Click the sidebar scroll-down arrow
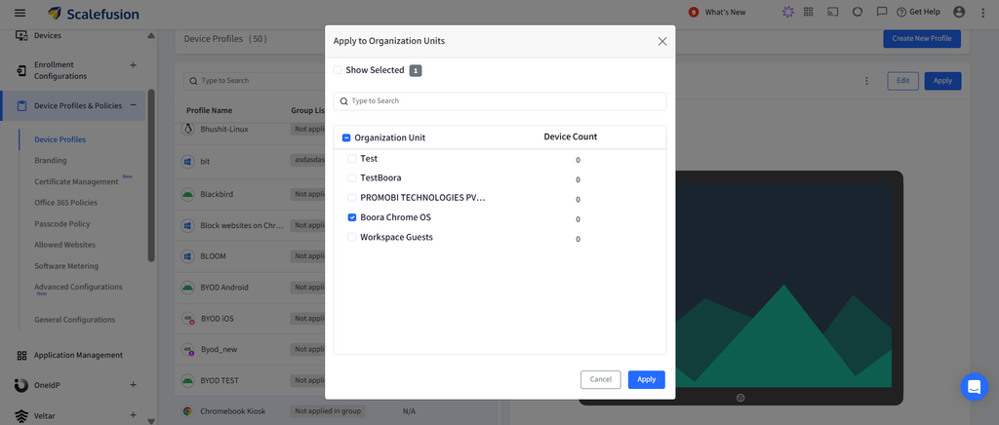 (151, 420)
